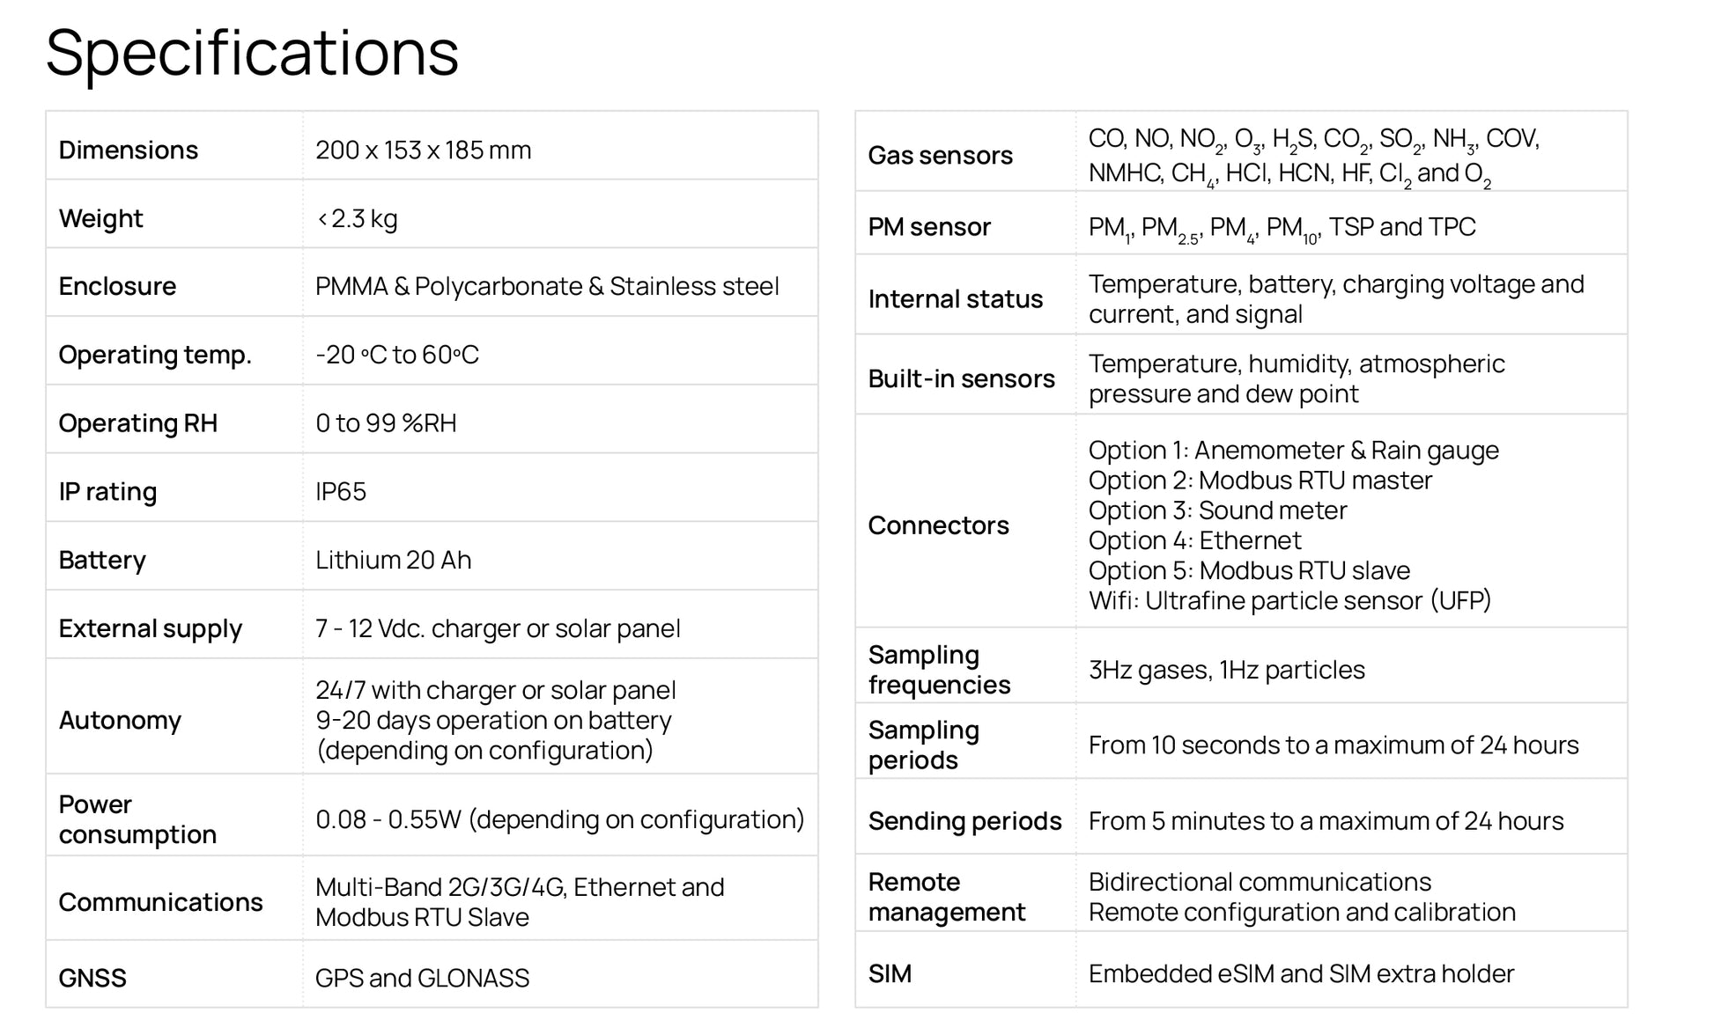Click the Gas sensors label
1714x1035 pixels.
pyautogui.click(x=940, y=156)
